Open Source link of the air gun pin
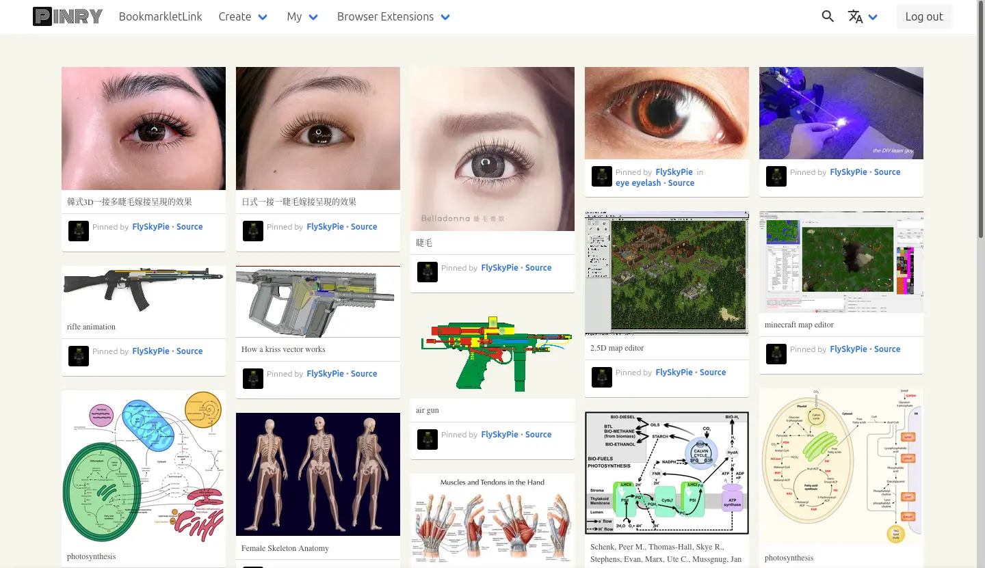Image resolution: width=985 pixels, height=568 pixels. pos(538,435)
